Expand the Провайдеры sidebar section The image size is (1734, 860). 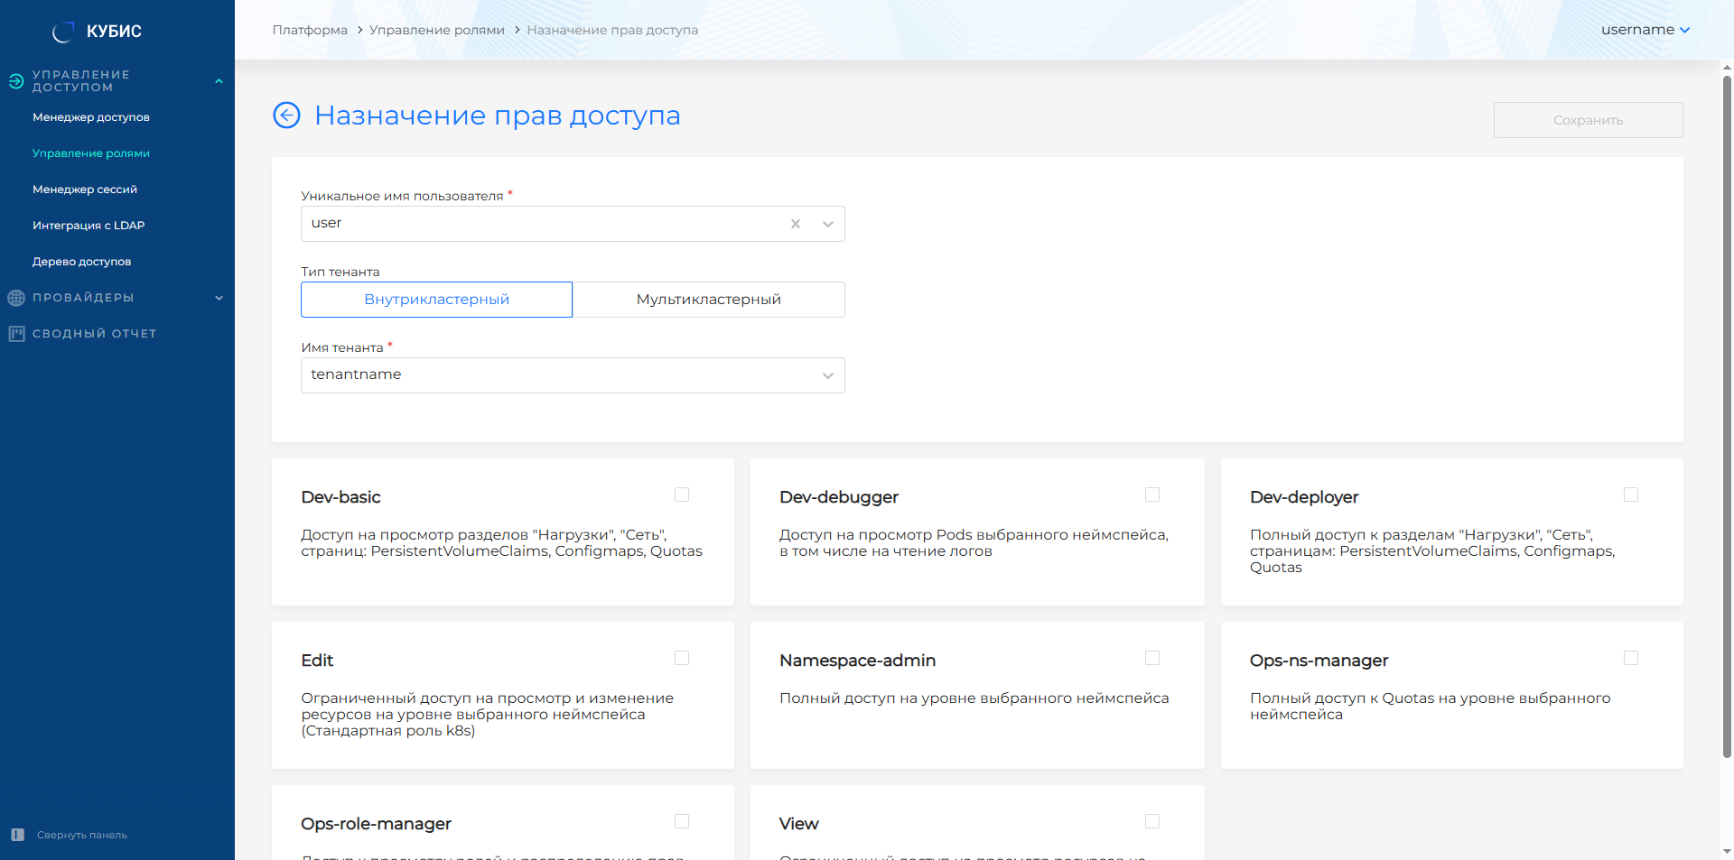(219, 298)
